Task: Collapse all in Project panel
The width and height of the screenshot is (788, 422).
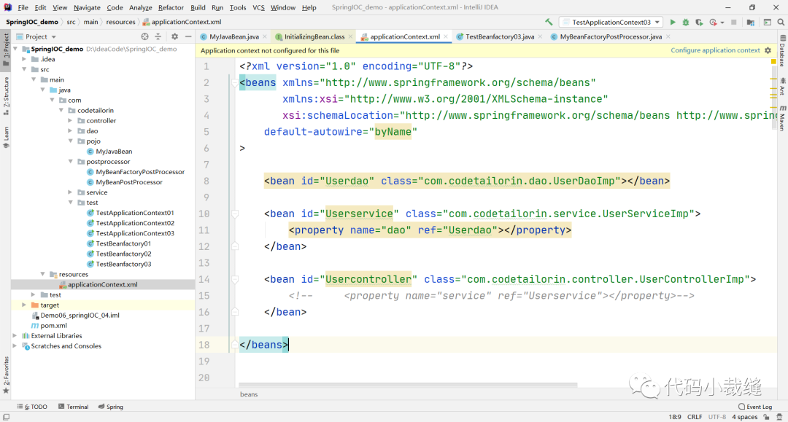Action: (159, 36)
